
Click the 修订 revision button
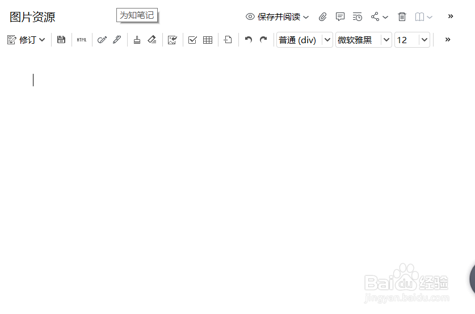22,40
